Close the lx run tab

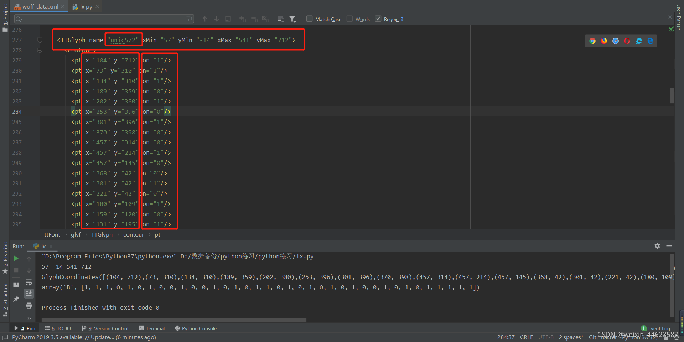coord(51,246)
